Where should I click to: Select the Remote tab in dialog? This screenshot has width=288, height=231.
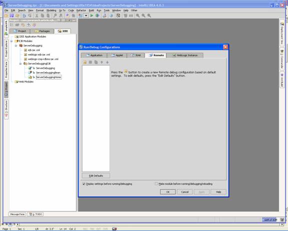[x=155, y=55]
